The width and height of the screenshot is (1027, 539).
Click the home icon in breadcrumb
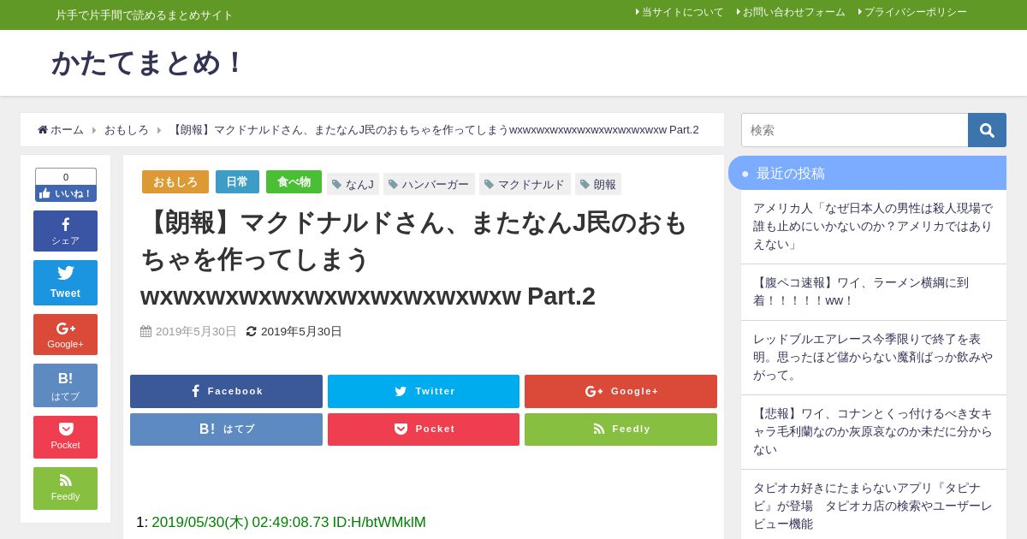(x=43, y=130)
